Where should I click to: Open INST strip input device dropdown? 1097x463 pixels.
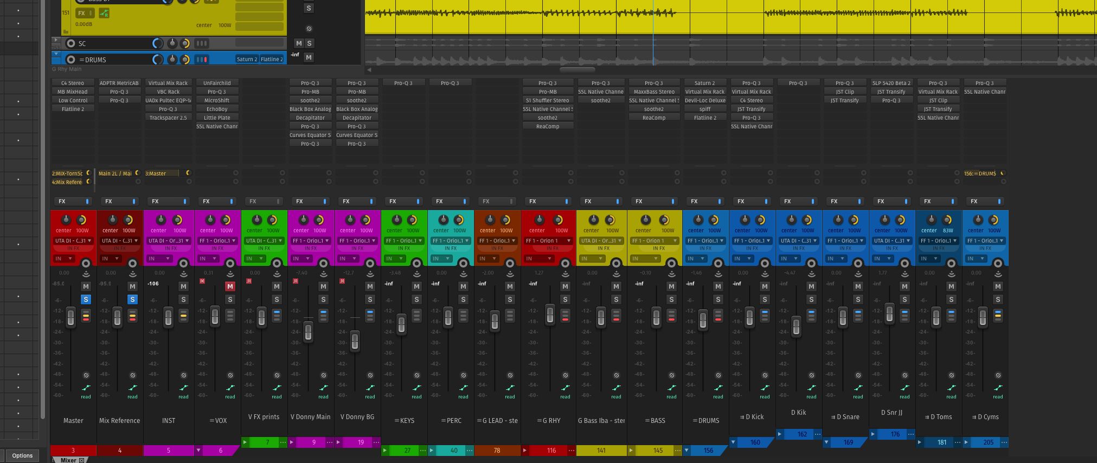(168, 241)
